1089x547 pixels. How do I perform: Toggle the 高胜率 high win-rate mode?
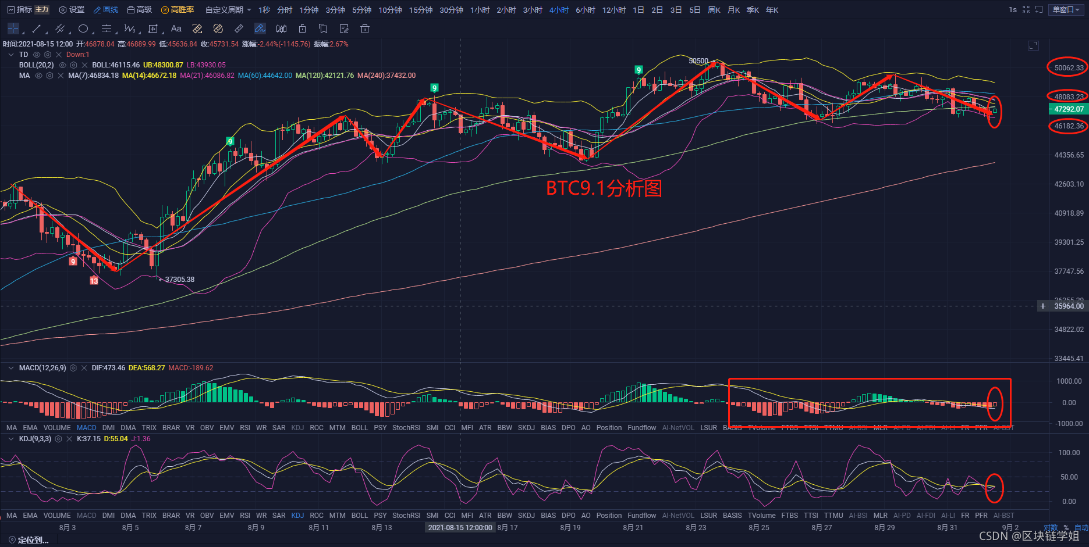click(x=178, y=10)
